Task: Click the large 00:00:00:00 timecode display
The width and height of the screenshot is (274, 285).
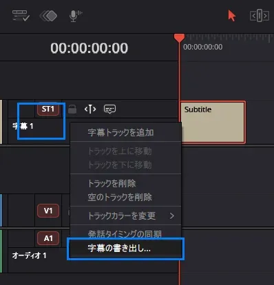Action: (x=89, y=48)
